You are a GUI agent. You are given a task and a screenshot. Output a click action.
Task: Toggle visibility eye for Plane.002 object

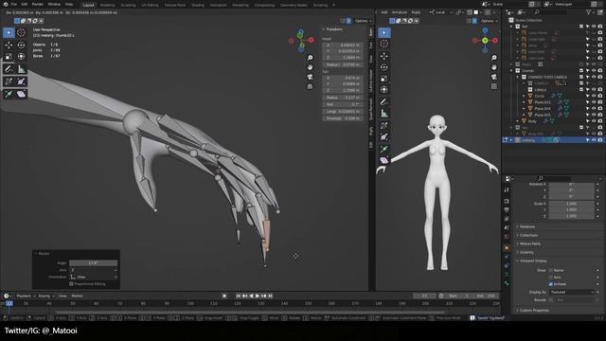tap(594, 102)
